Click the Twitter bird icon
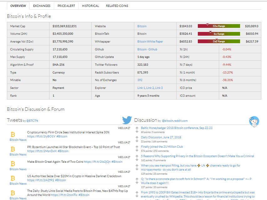Image resolution: width=267 pixels, height=200 pixels. 127,120
